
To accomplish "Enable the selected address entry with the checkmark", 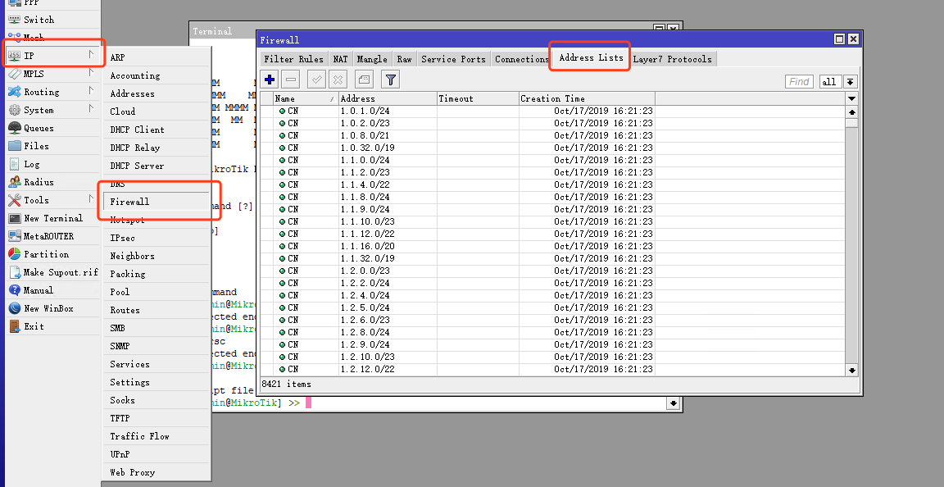I will [x=315, y=79].
